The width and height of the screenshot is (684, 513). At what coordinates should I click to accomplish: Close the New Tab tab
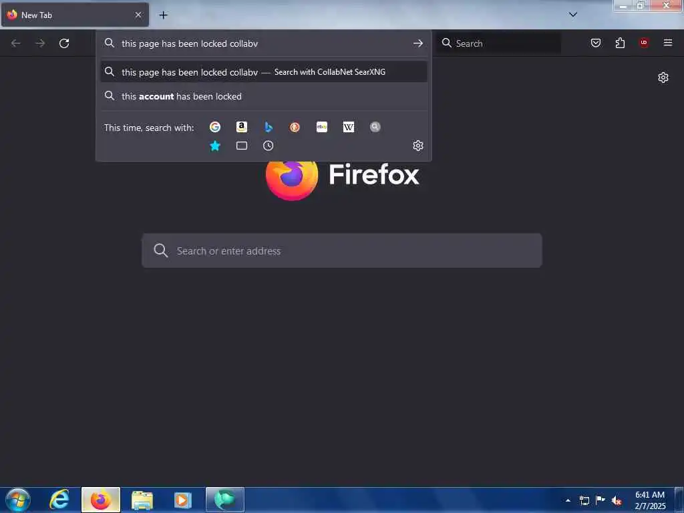(x=138, y=15)
